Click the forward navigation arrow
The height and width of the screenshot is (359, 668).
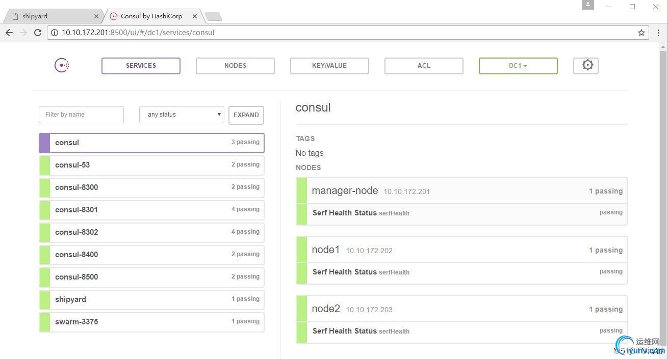(x=23, y=32)
